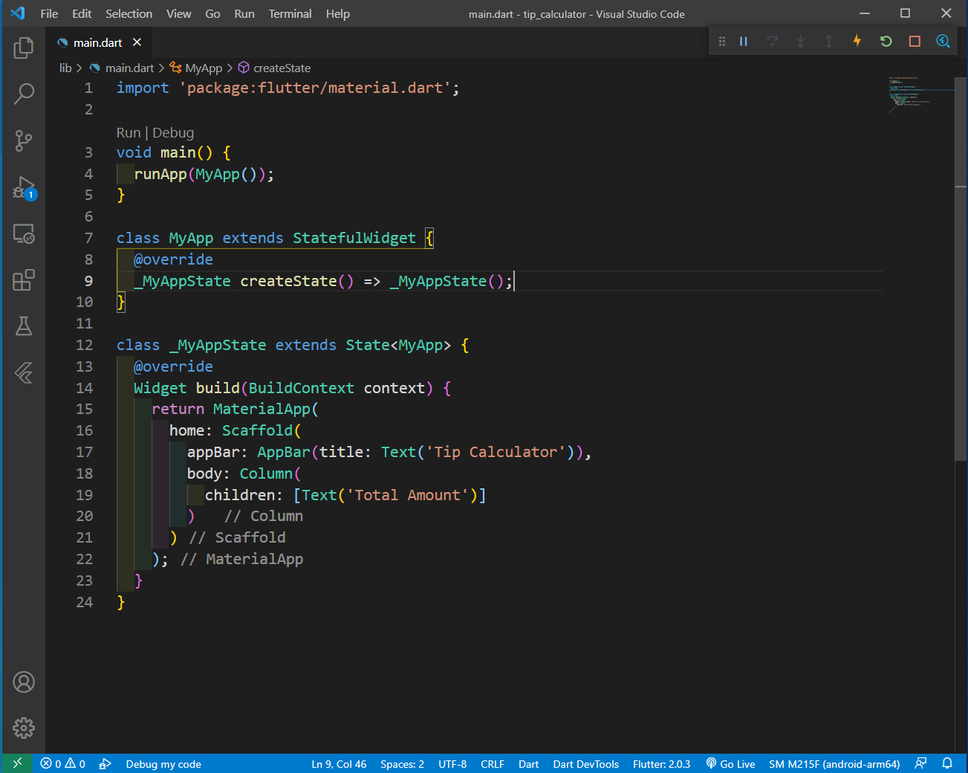Change language mode via Dart
968x773 pixels.
[528, 763]
